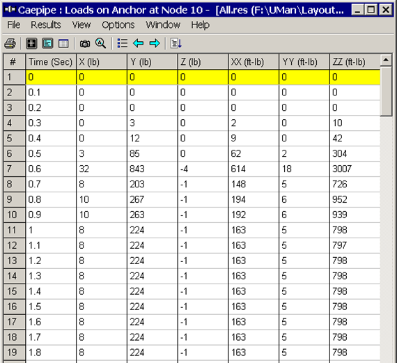This screenshot has height=363, width=397.
Task: Open the black graphics window icon
Action: pyautogui.click(x=31, y=43)
